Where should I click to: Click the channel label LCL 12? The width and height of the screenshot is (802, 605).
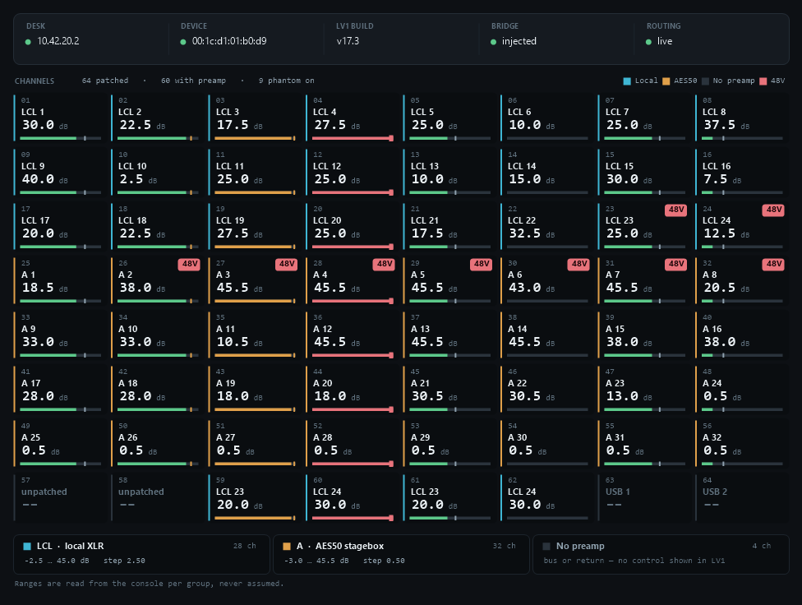[327, 166]
